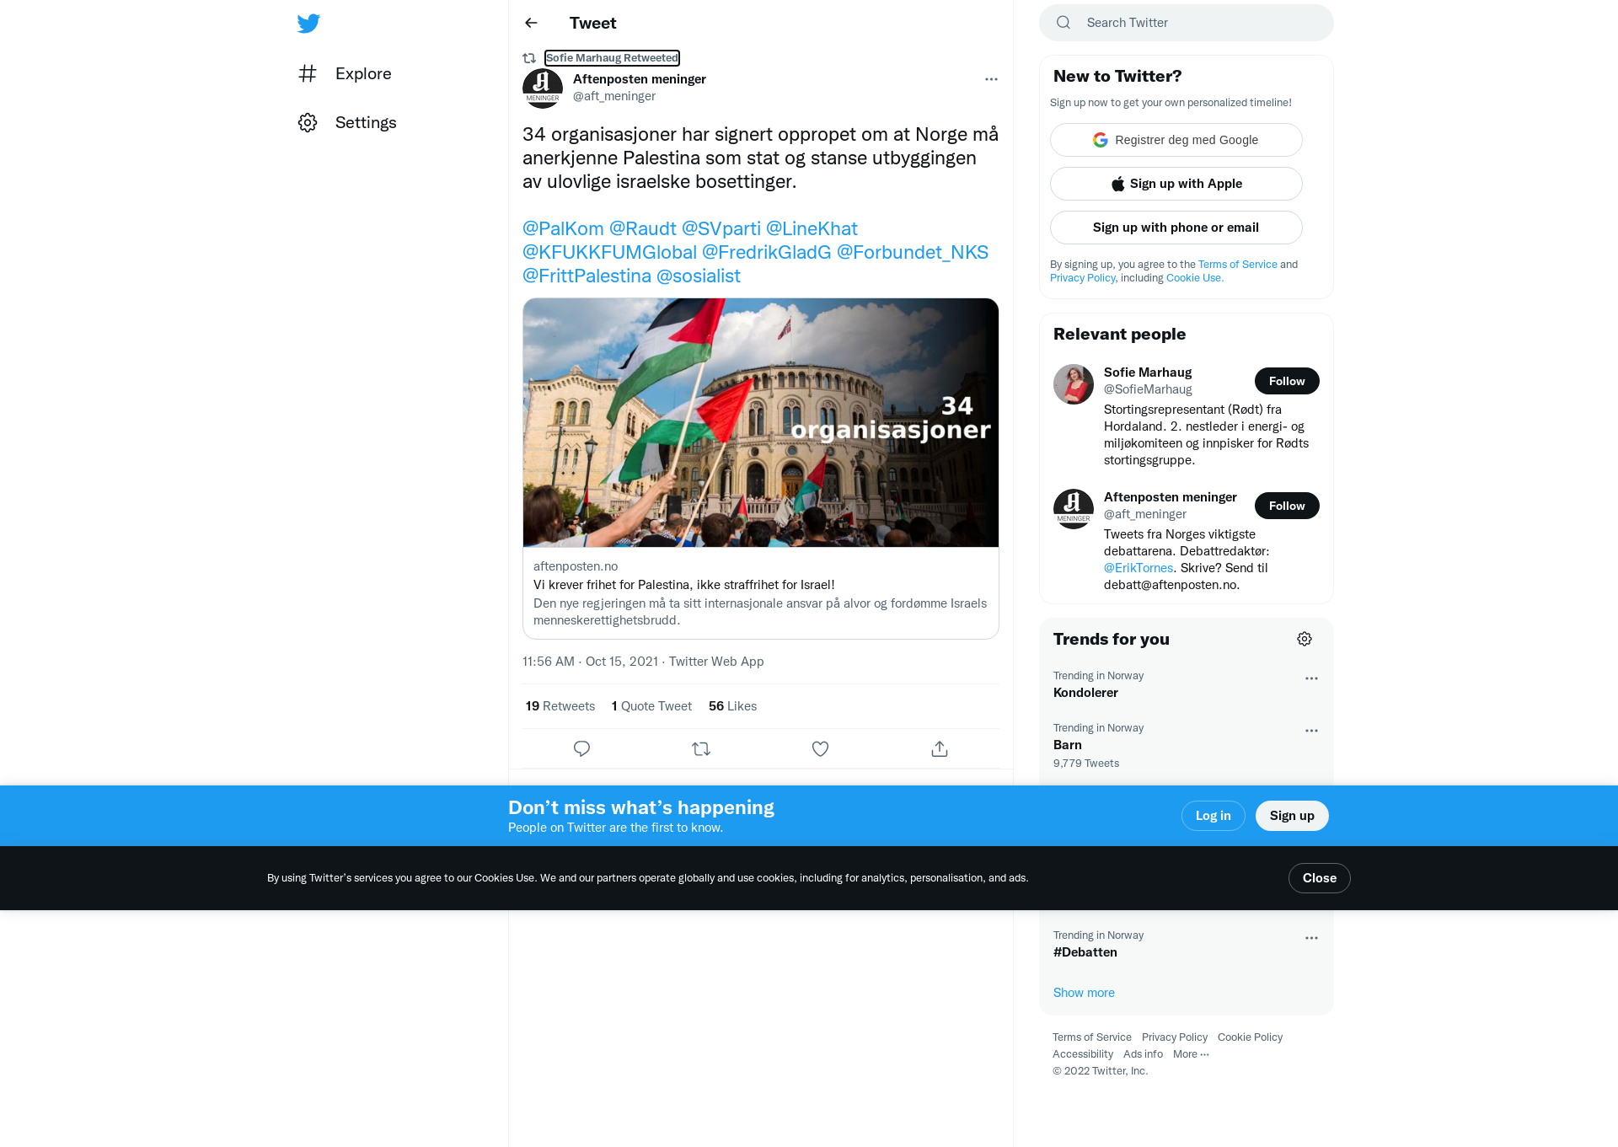The width and height of the screenshot is (1618, 1147).
Task: Click the share tweet icon
Action: tap(940, 748)
